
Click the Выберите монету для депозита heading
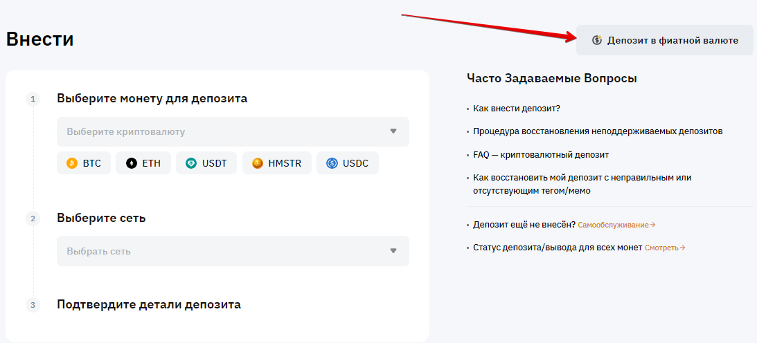pos(152,98)
